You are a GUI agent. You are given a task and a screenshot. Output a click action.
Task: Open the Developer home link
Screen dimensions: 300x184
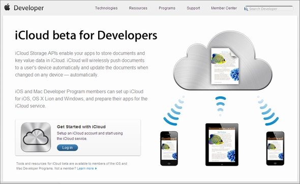point(28,8)
